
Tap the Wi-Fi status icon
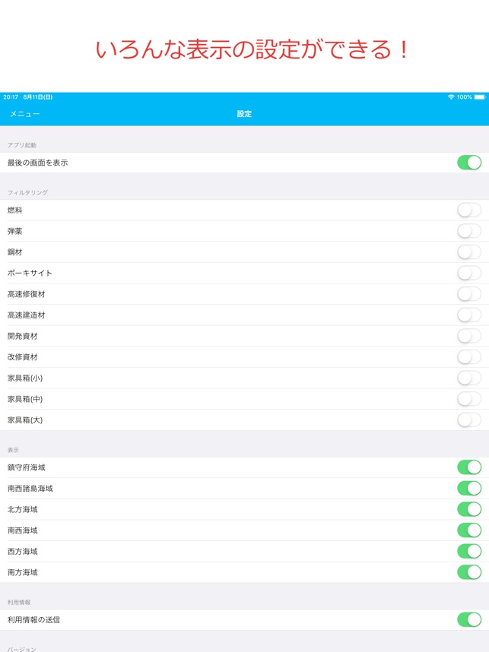(451, 97)
